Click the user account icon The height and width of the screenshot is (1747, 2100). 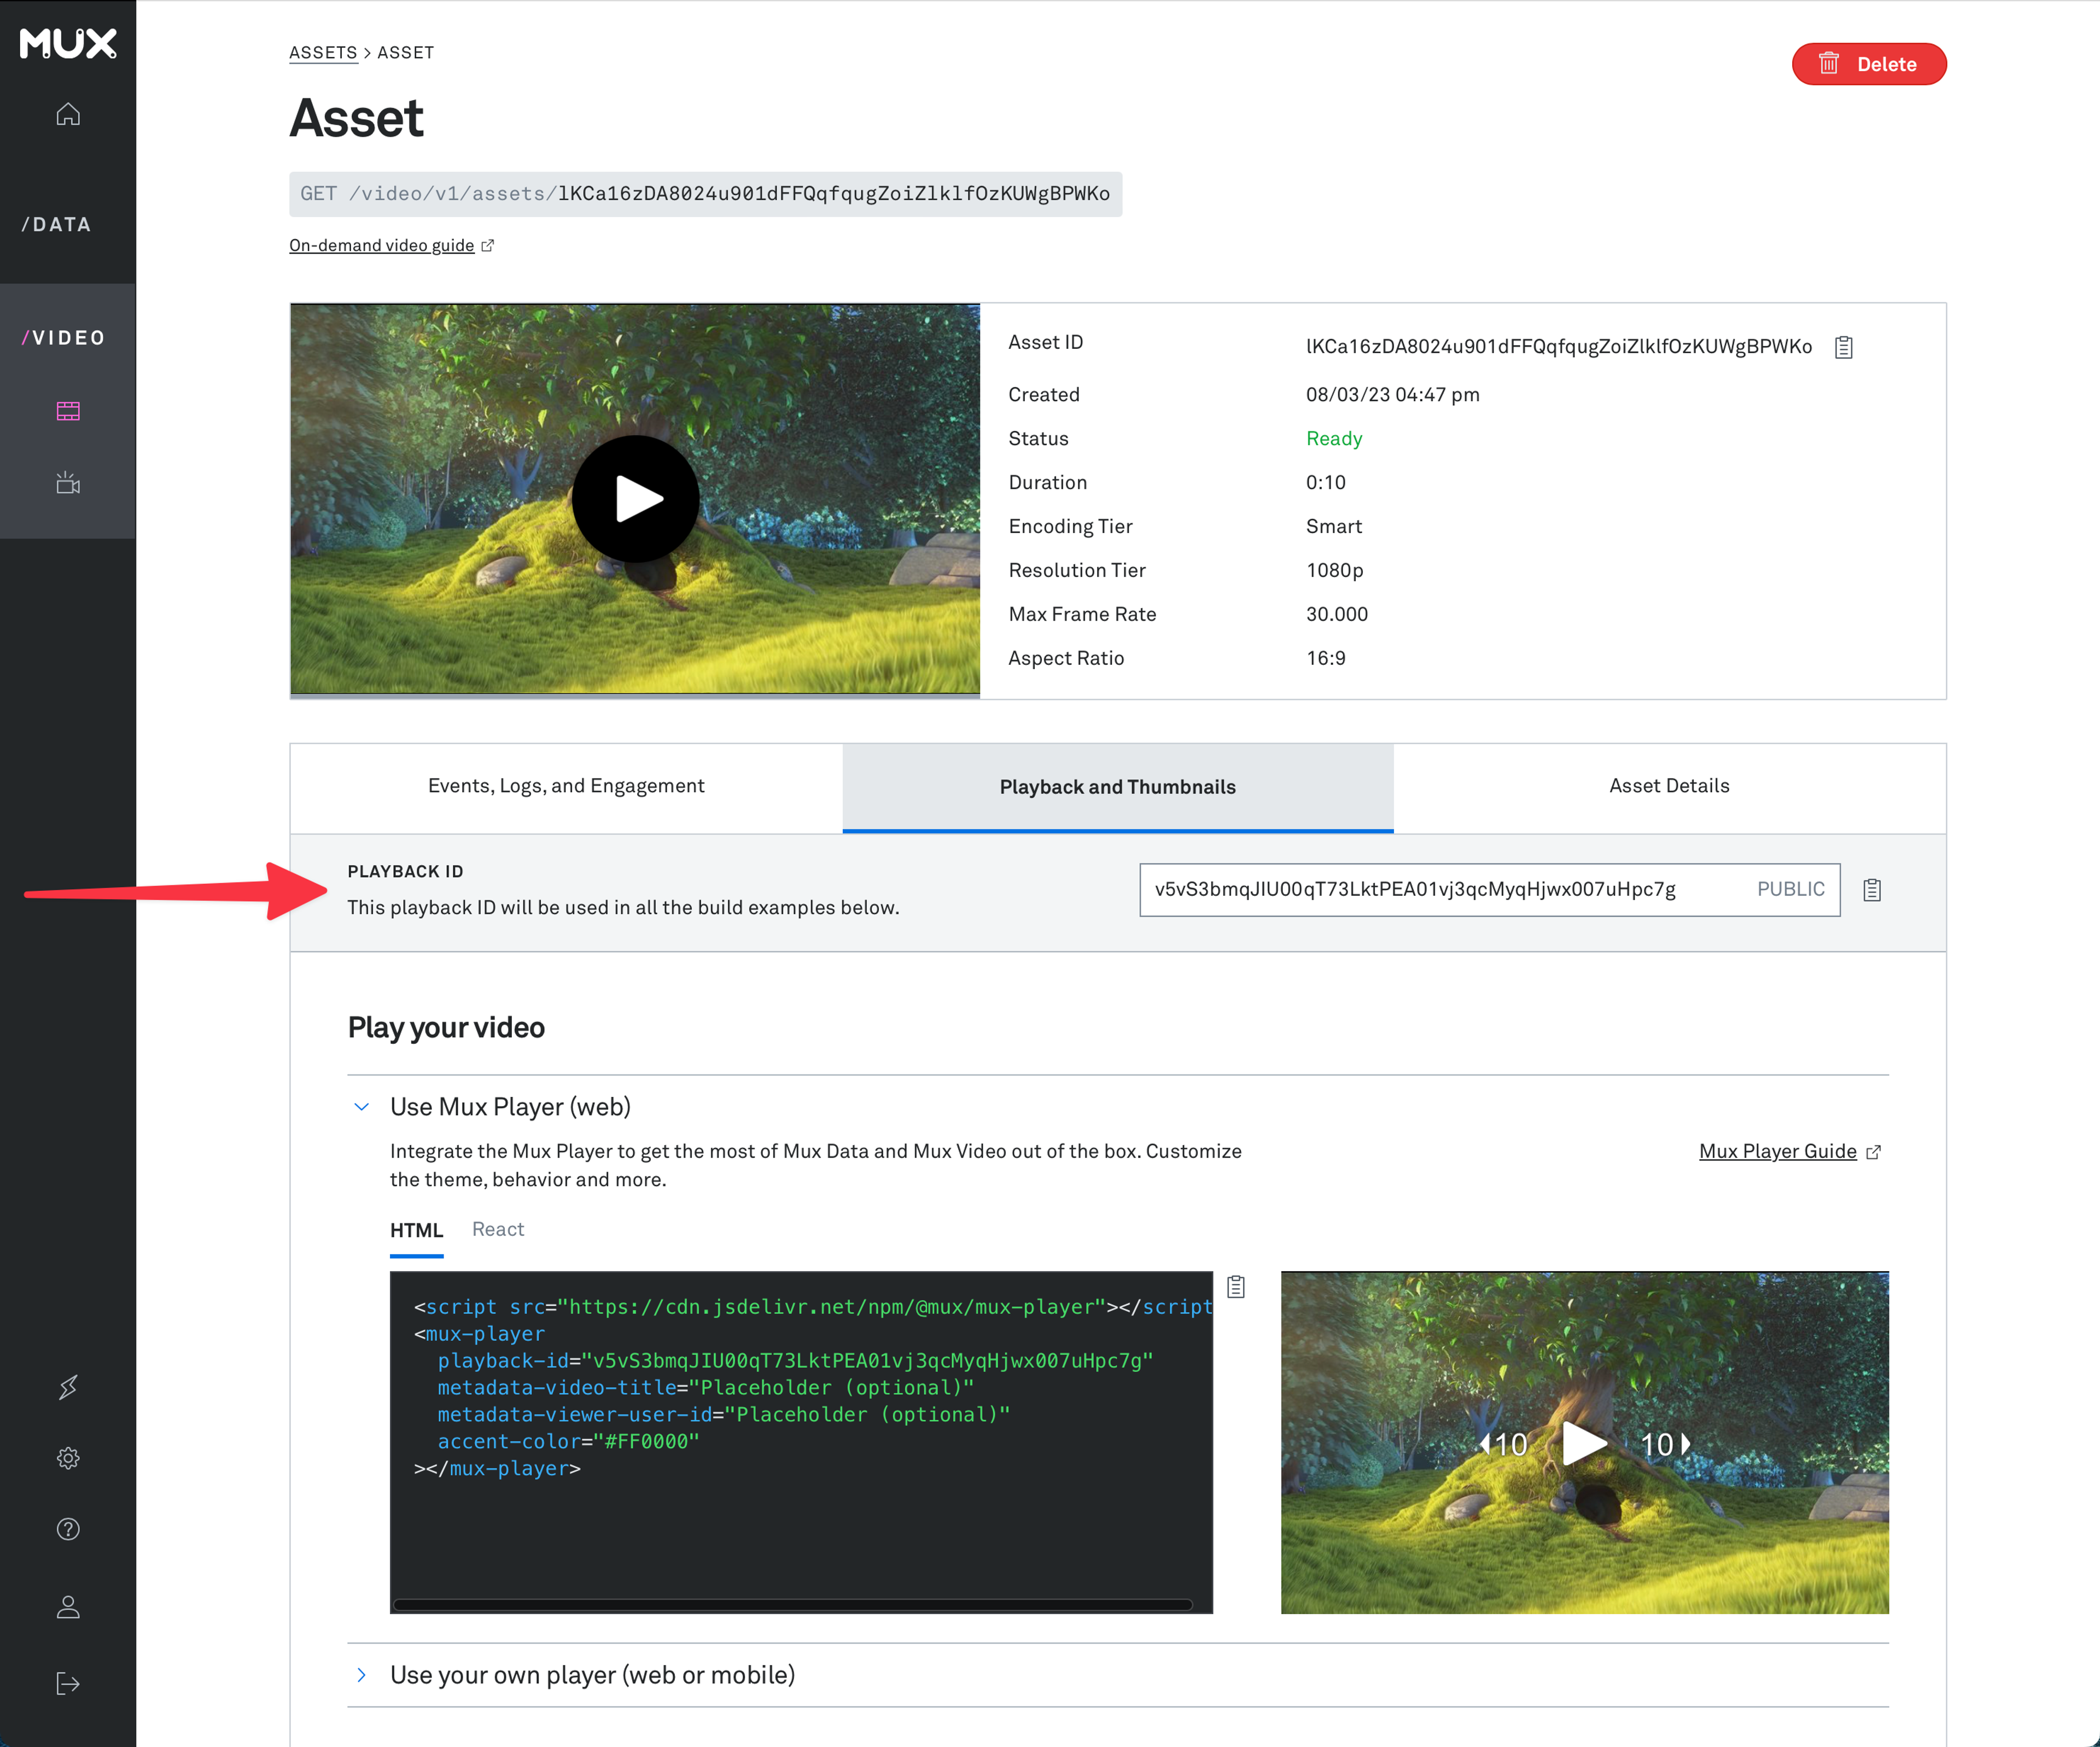68,1607
